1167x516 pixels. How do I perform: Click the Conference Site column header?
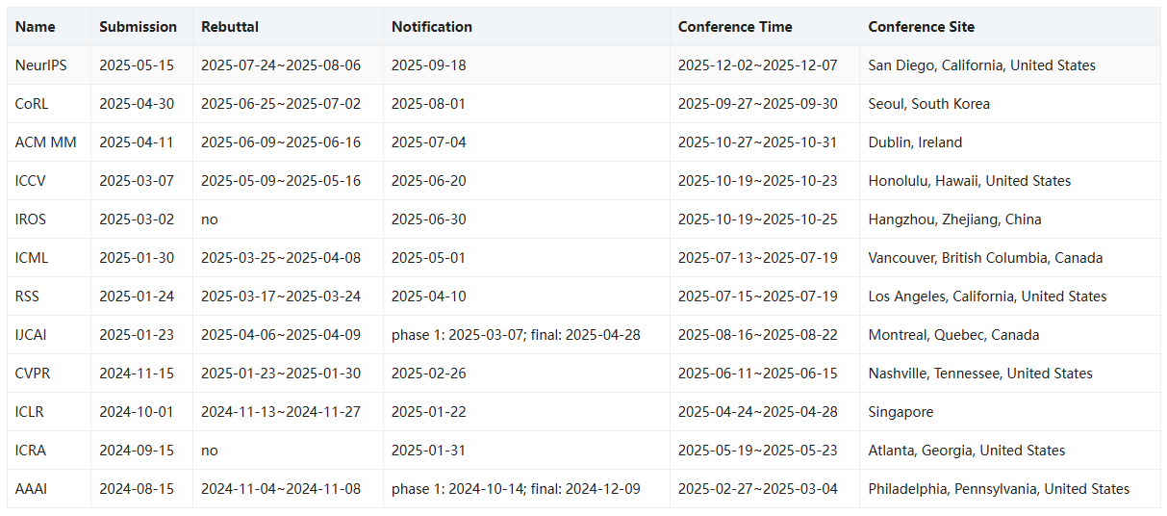pos(921,27)
